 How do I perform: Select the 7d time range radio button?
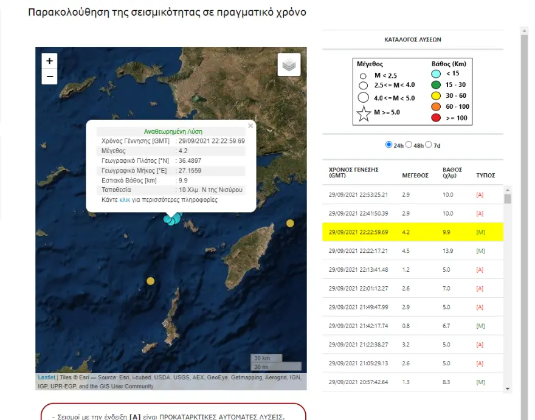429,145
